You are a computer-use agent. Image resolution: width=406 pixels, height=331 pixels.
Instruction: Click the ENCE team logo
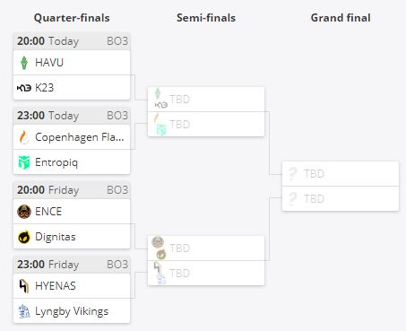(x=24, y=212)
